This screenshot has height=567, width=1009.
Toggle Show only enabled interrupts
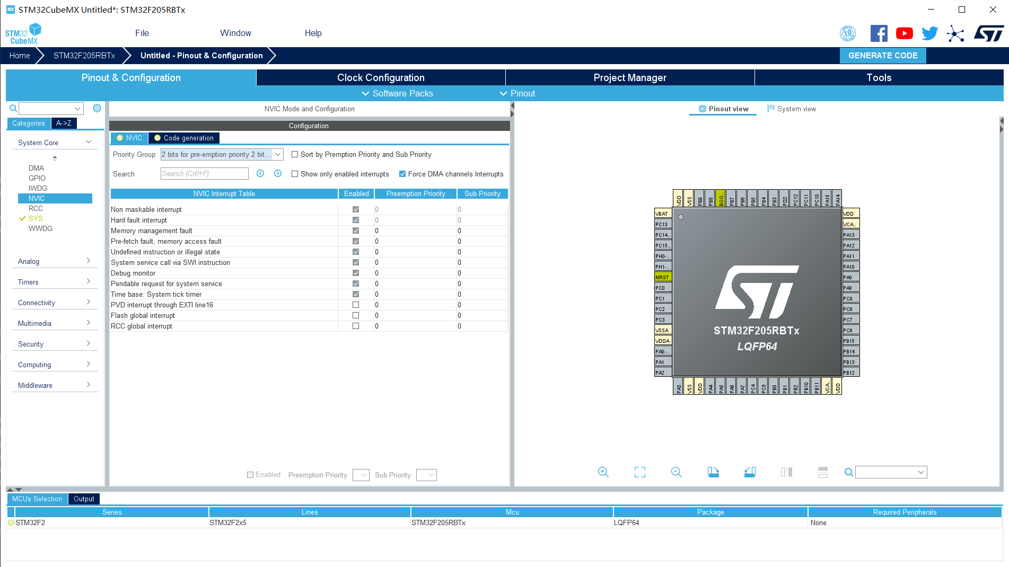click(295, 174)
